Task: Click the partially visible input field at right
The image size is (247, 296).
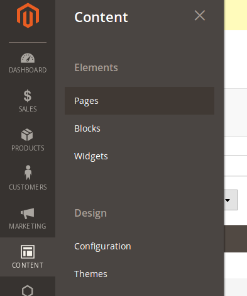Action: tap(235, 166)
